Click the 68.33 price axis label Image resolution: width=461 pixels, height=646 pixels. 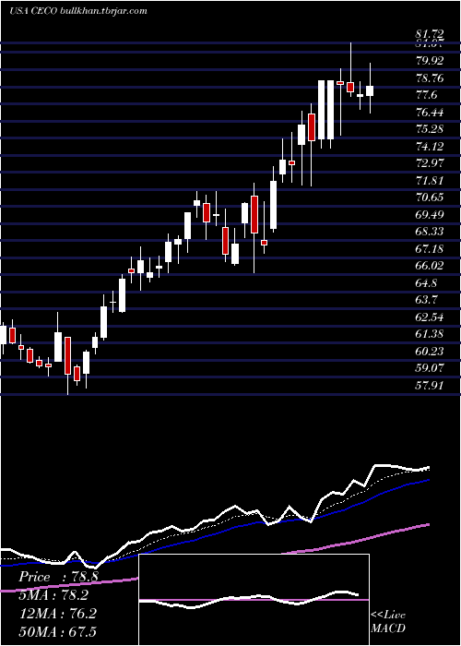point(430,232)
